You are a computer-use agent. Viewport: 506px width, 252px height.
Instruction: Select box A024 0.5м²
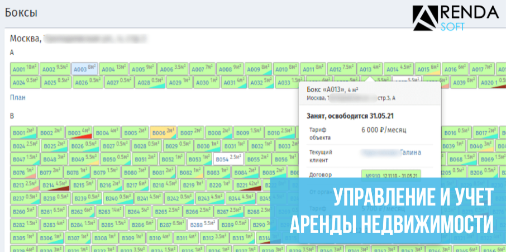click(26, 82)
